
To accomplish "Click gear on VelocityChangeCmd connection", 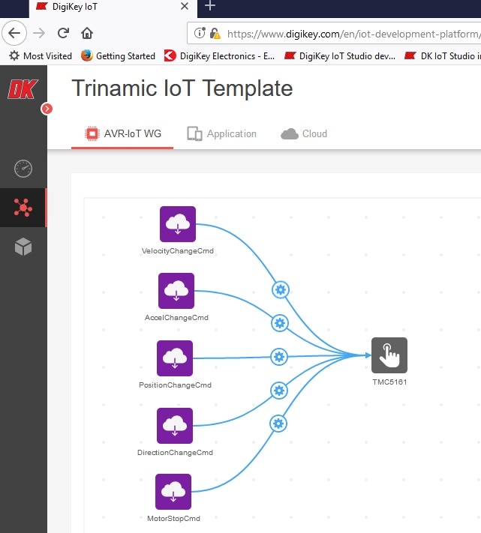I will click(281, 290).
